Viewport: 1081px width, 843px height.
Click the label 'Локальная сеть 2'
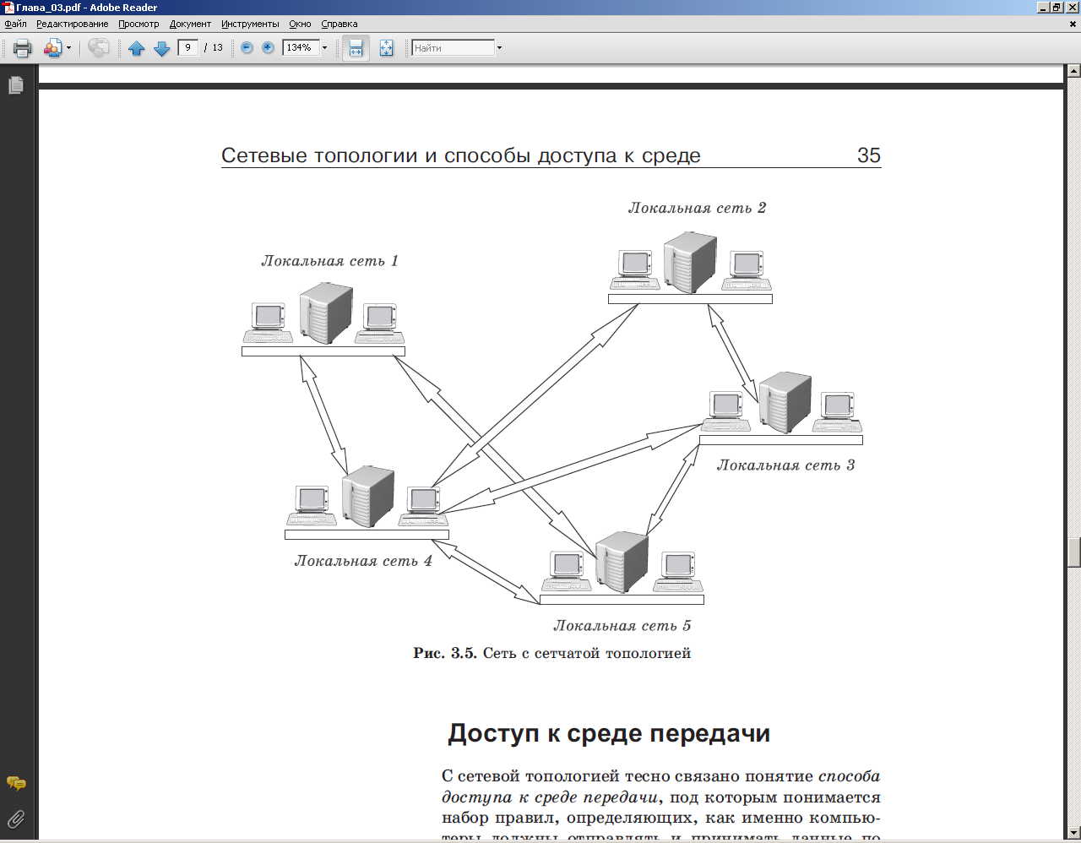[697, 208]
